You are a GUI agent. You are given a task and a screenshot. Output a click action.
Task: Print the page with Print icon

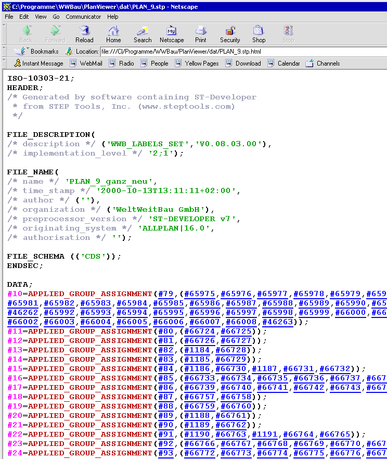(x=201, y=34)
